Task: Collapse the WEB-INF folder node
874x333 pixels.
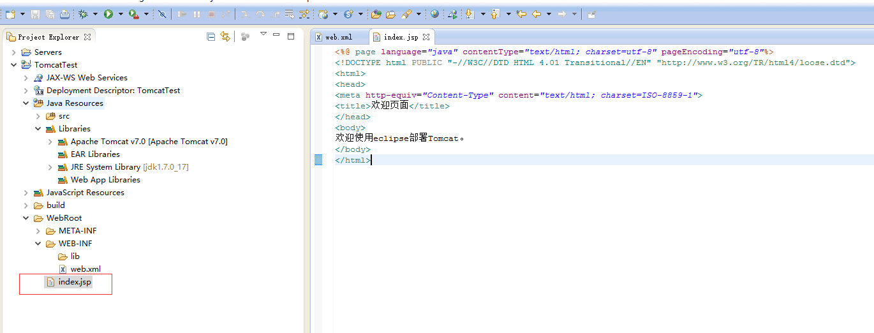Action: [38, 244]
